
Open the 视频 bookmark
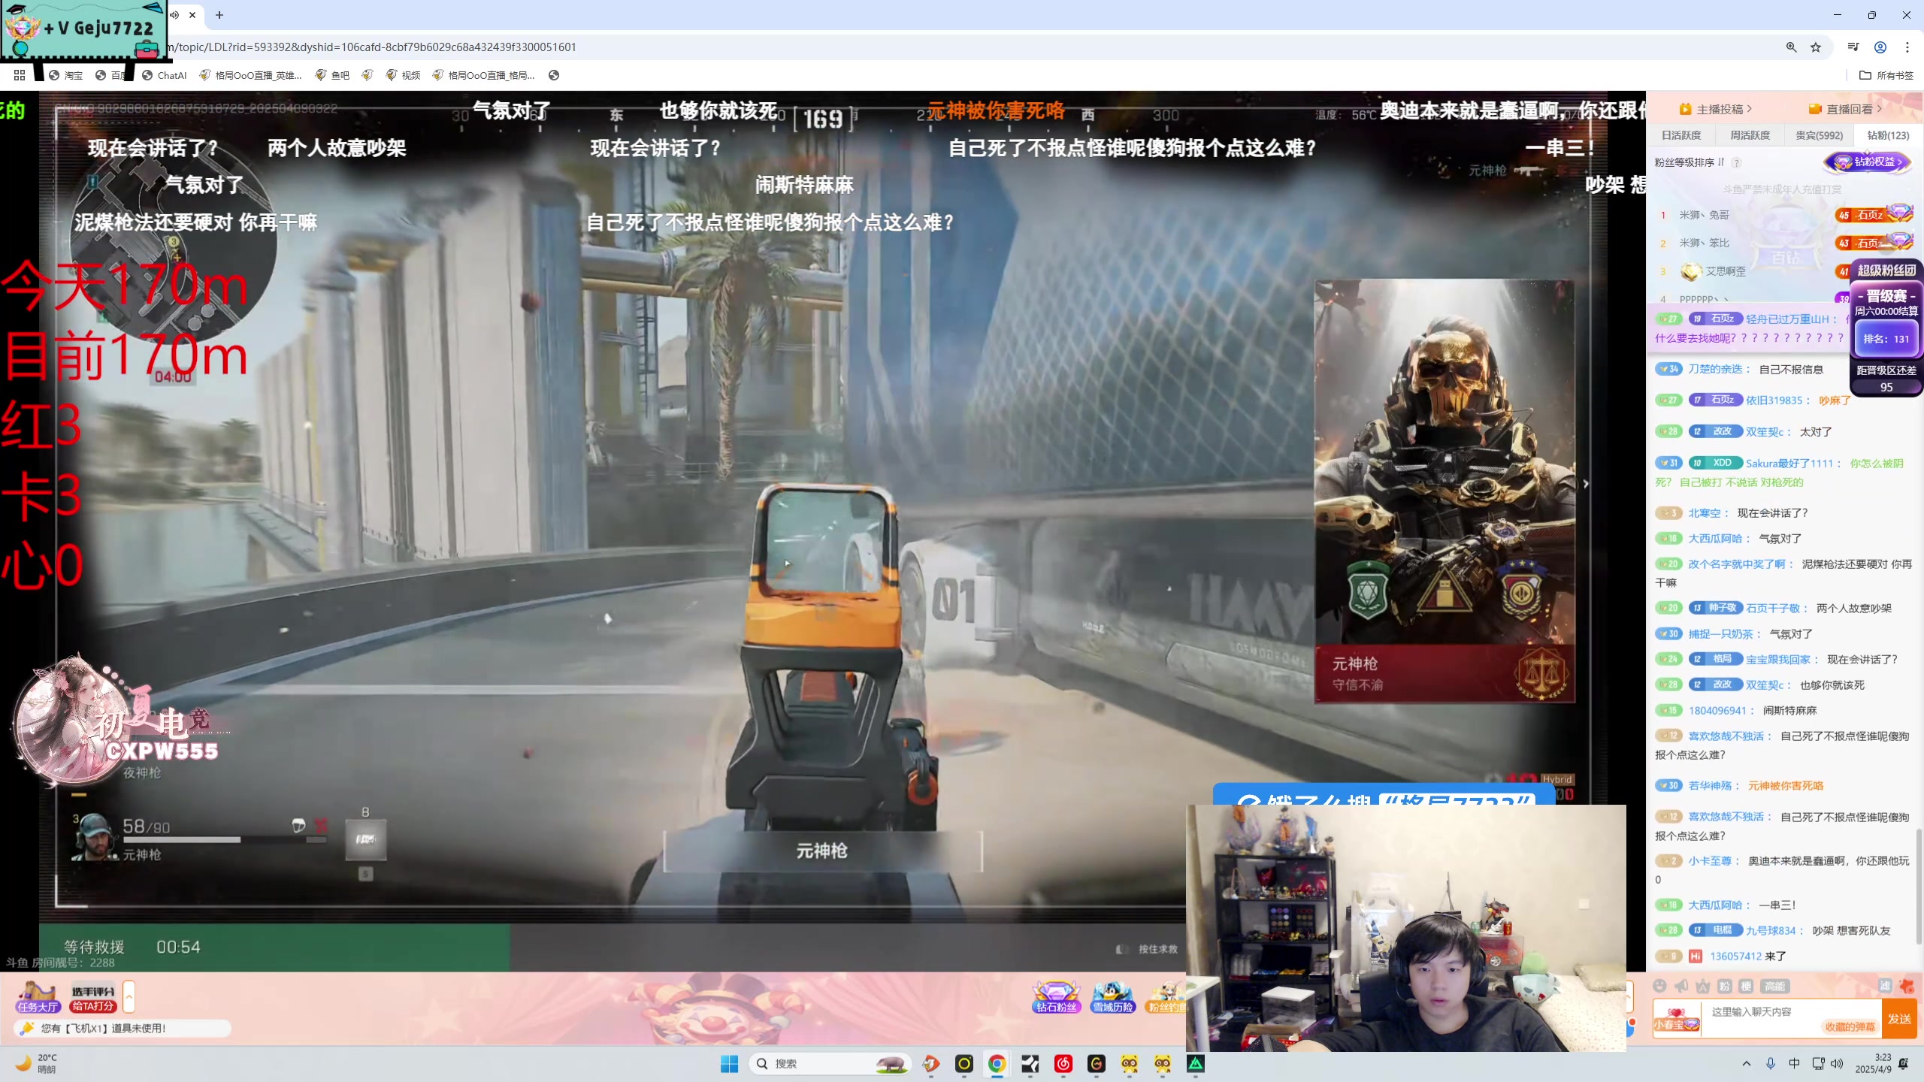tap(403, 75)
